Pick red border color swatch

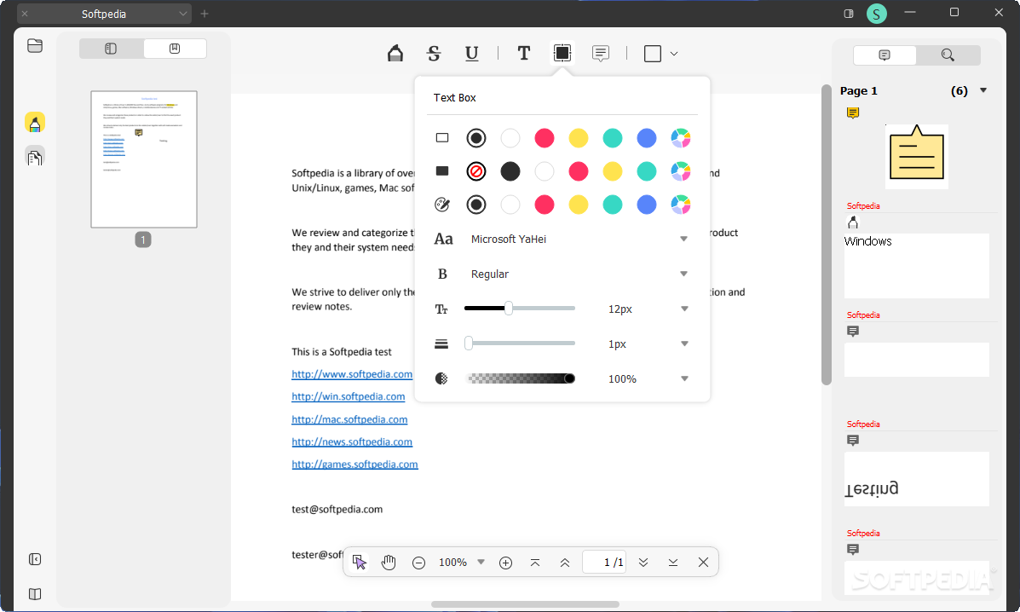545,138
